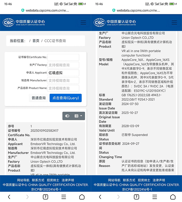This screenshot has height=202, width=182.
Task: Go to 首页 in the breadcrumb
Action: click(36, 41)
